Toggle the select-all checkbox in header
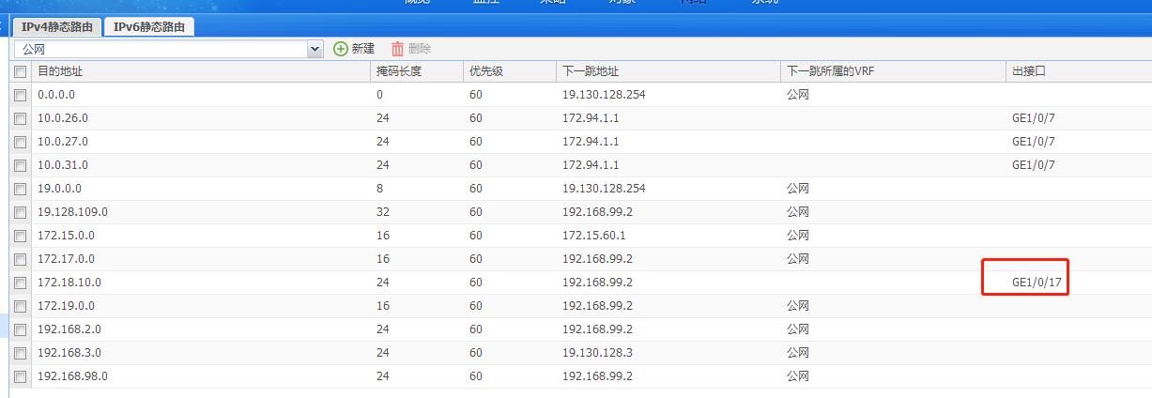 pyautogui.click(x=20, y=71)
